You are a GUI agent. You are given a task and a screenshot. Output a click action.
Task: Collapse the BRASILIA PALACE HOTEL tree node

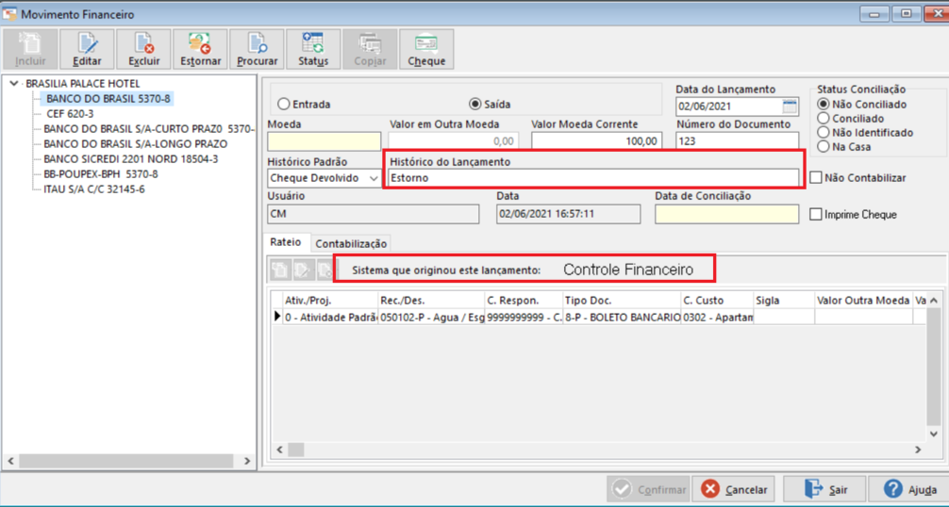(x=14, y=83)
